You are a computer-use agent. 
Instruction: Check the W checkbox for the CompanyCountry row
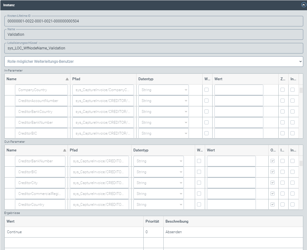(x=206, y=90)
